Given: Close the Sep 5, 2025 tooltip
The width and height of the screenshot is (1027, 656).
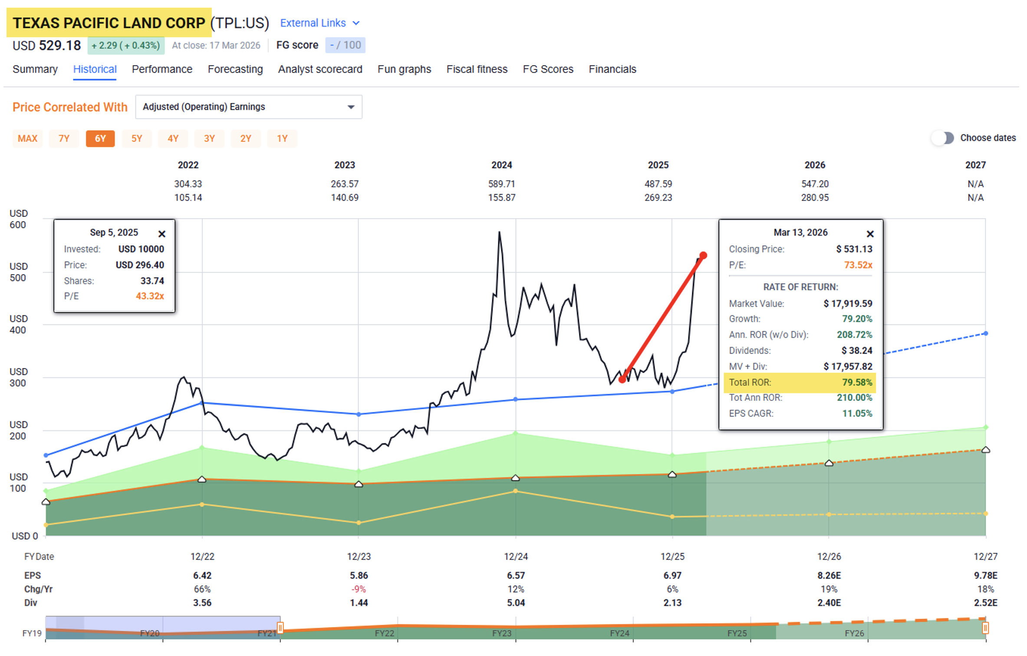Looking at the screenshot, I should (162, 234).
